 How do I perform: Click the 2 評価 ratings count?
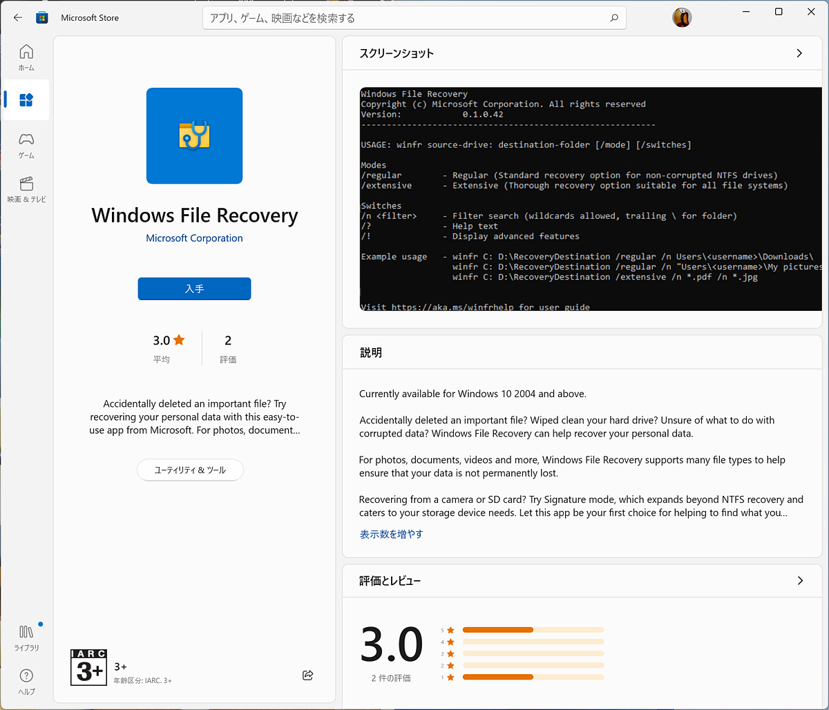point(228,348)
